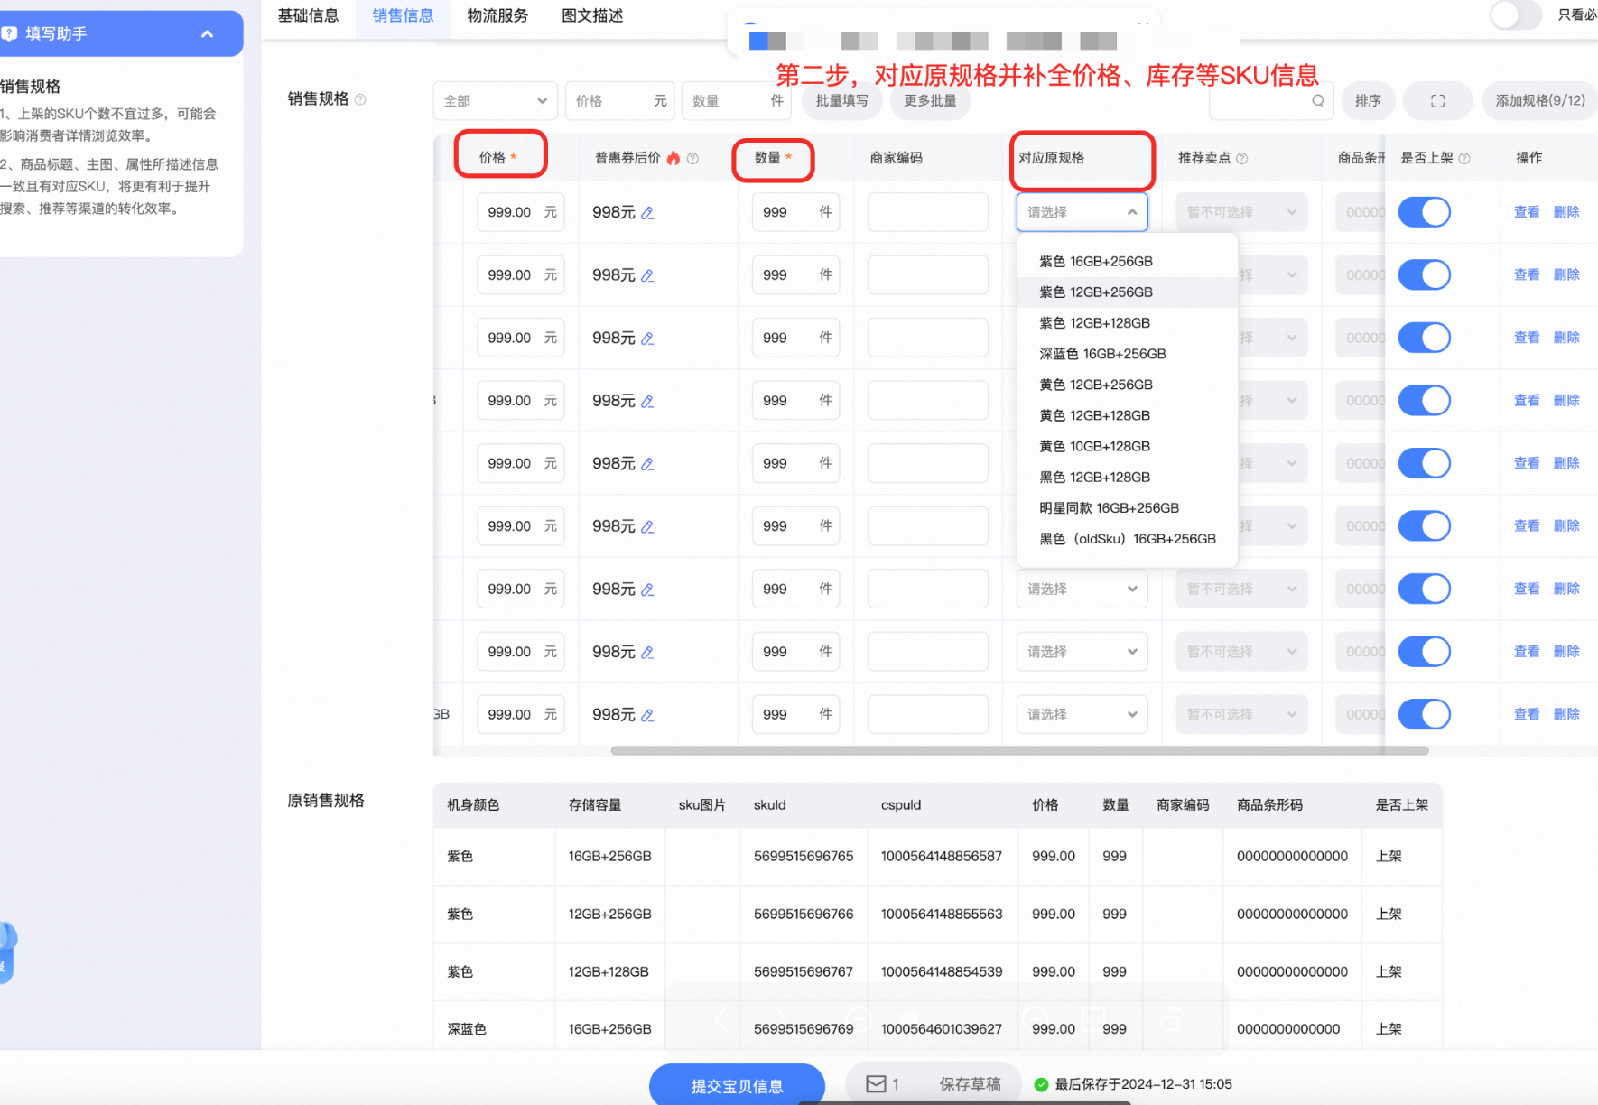This screenshot has height=1105, width=1598.
Task: Toggle 是否上架 switch in the last SKU row
Action: [1425, 714]
